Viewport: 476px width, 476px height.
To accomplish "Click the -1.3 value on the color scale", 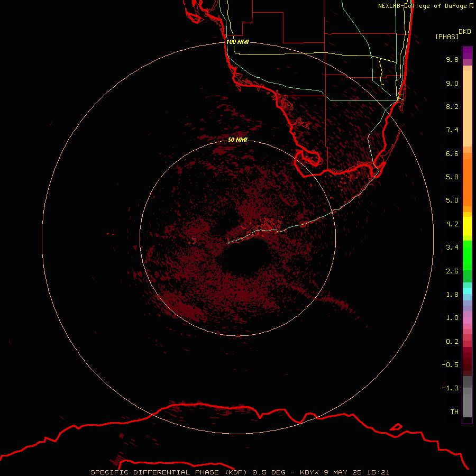I will click(x=450, y=388).
